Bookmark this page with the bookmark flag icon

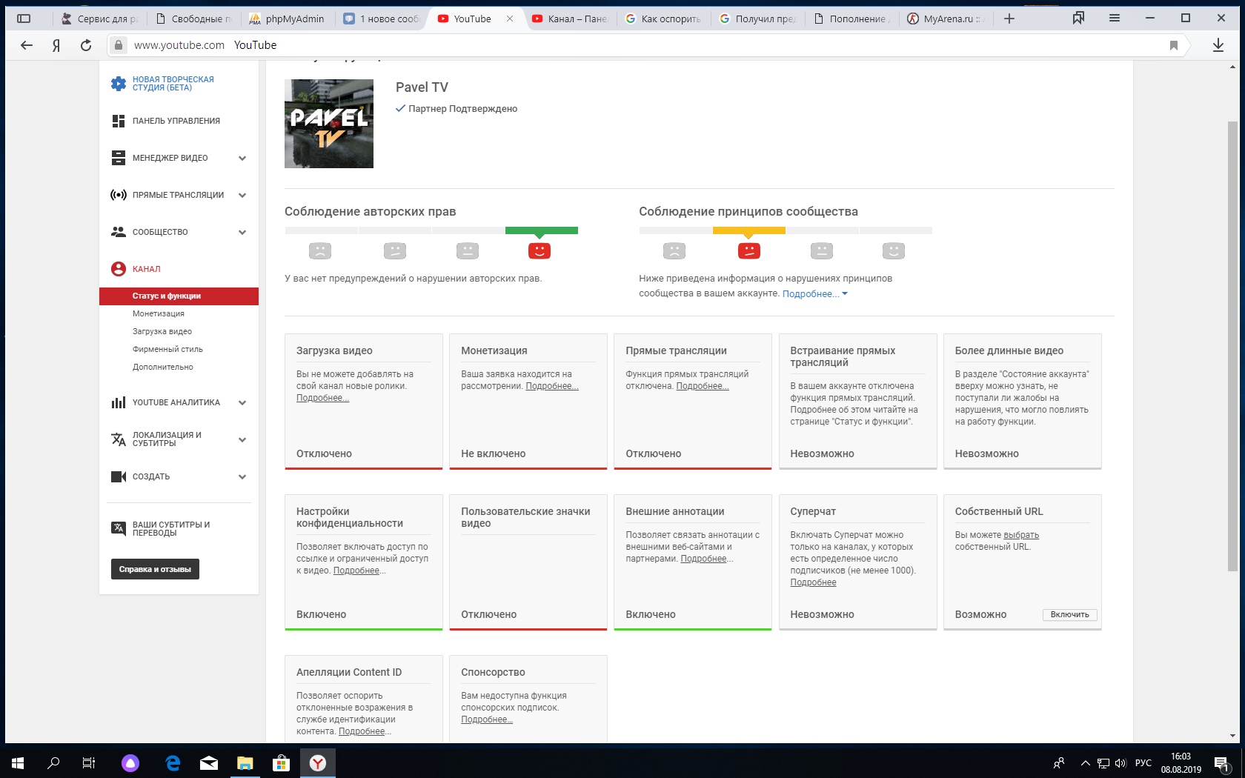pos(1174,46)
